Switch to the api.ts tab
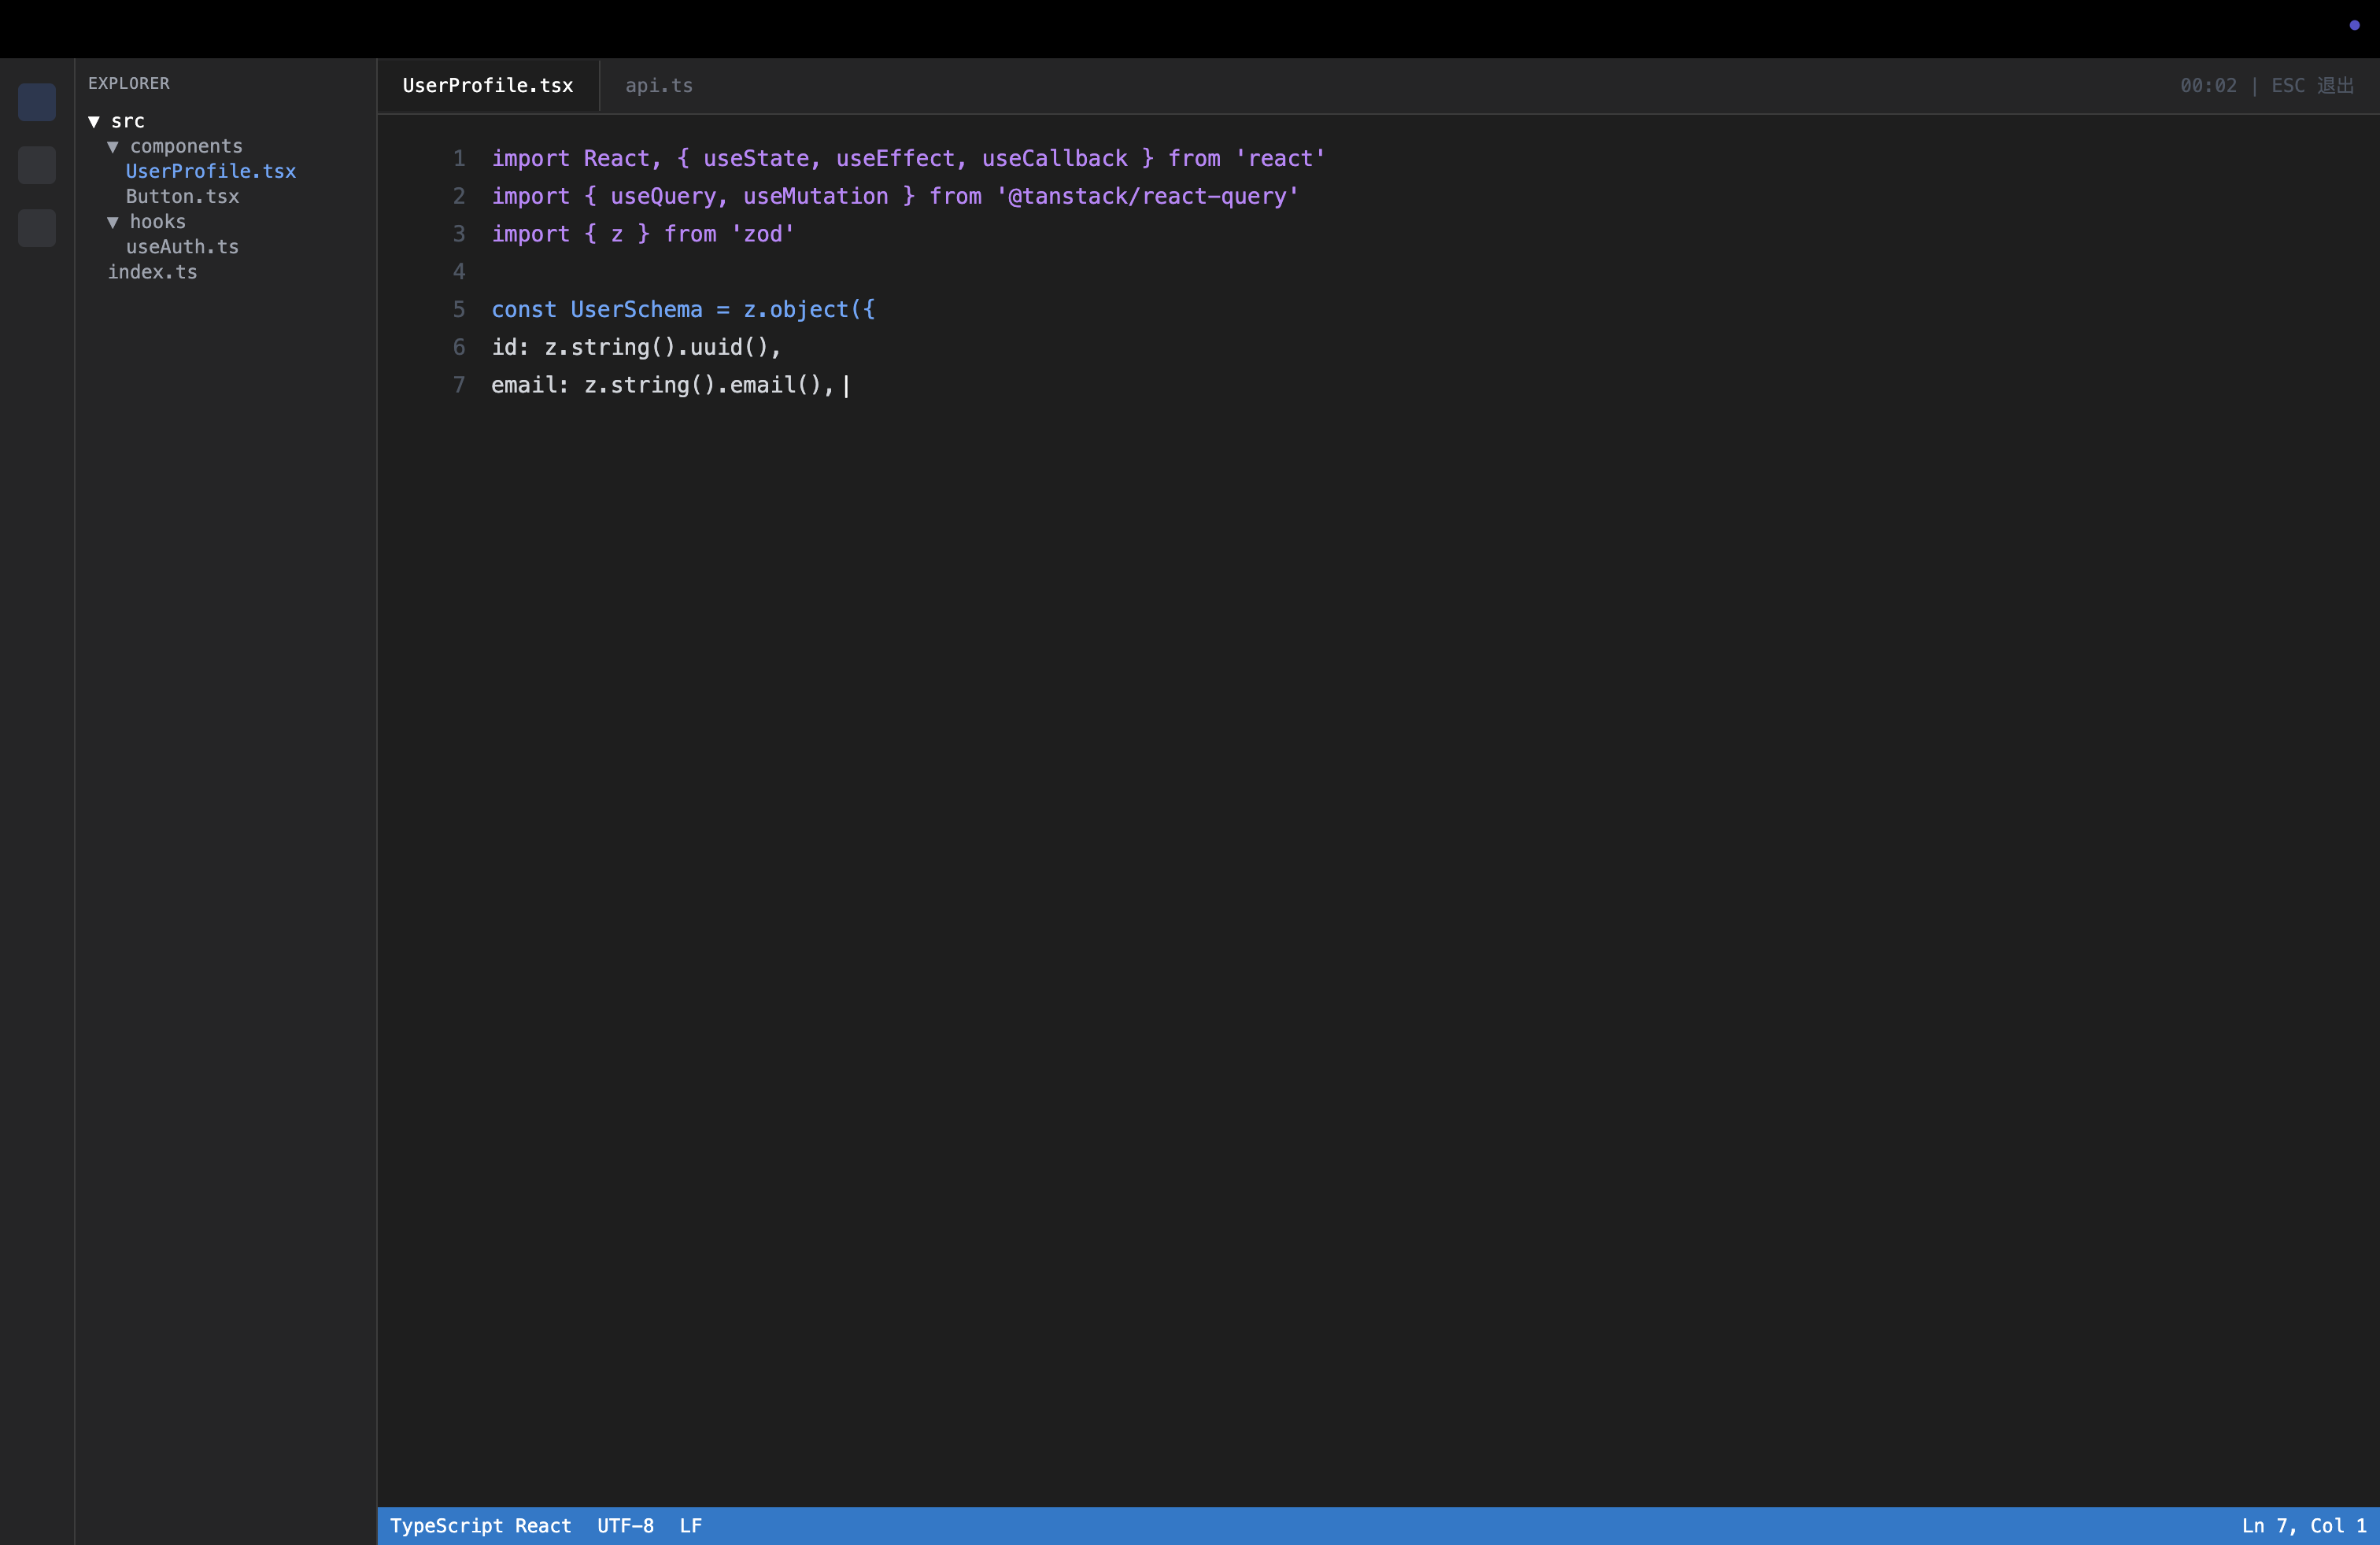Image resolution: width=2380 pixels, height=1545 pixels. [658, 86]
